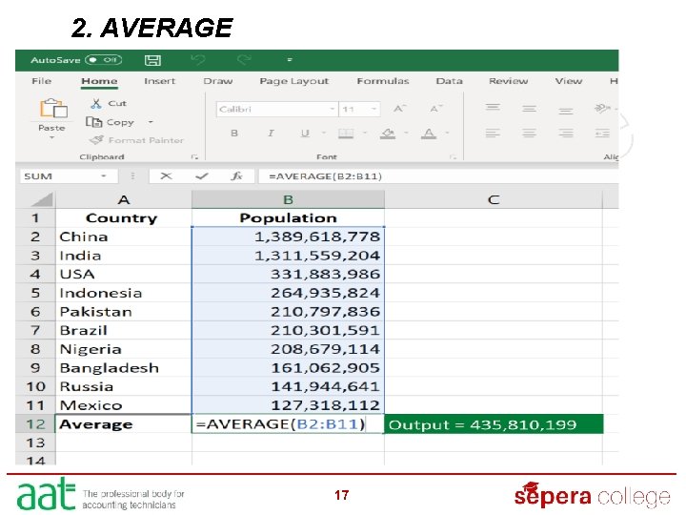Open the Font group dialog launcher
The image size is (686, 515).
454,156
